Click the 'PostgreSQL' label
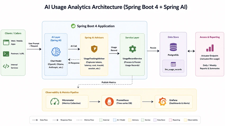Viewport: 225px width, 126px height. click(x=173, y=55)
